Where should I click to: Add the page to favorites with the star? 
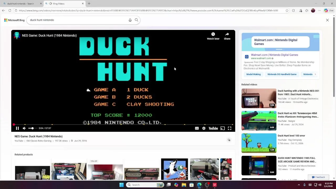tap(287, 10)
